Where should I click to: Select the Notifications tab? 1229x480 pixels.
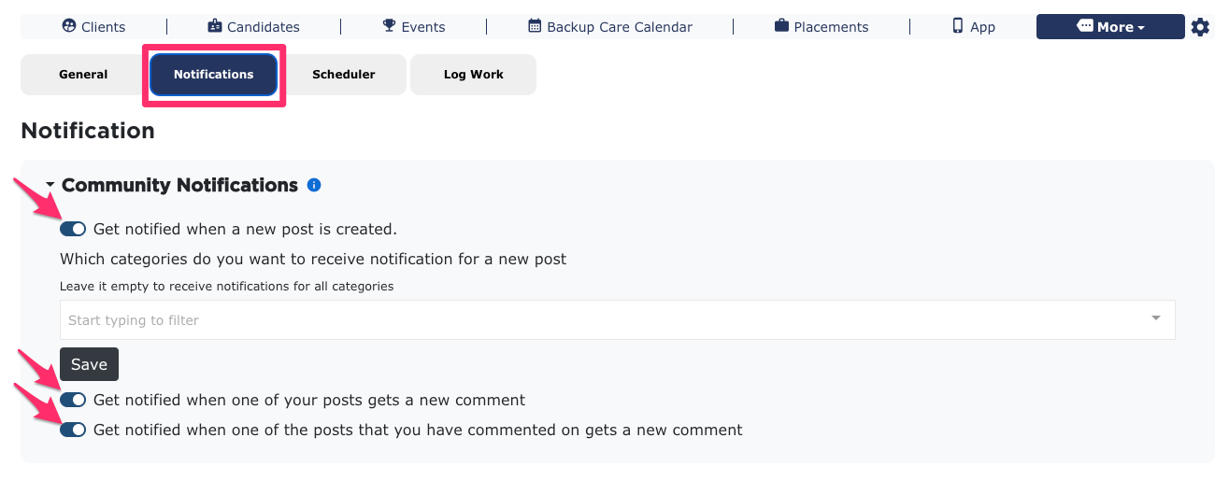pyautogui.click(x=213, y=75)
